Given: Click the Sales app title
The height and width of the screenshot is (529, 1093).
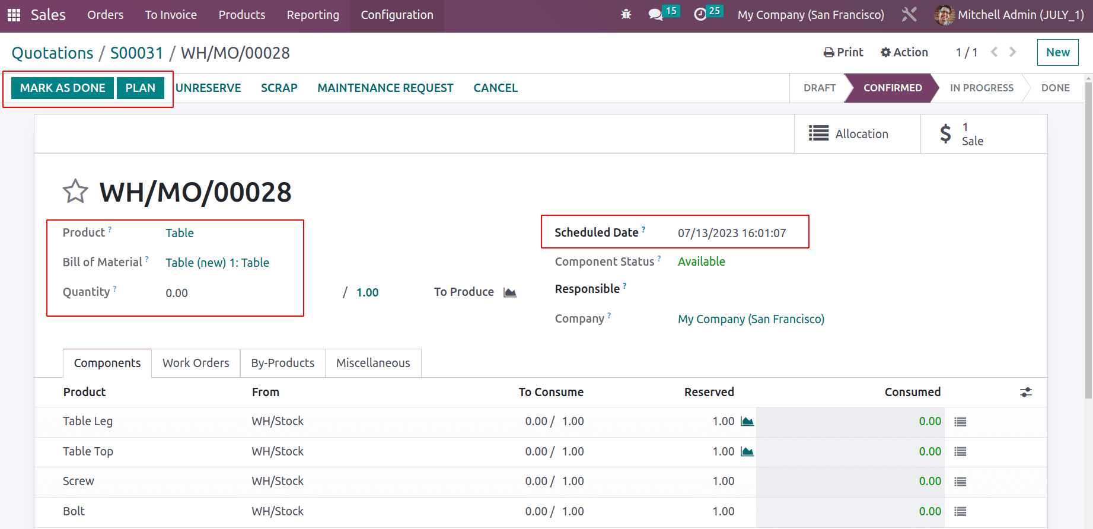Looking at the screenshot, I should point(48,15).
